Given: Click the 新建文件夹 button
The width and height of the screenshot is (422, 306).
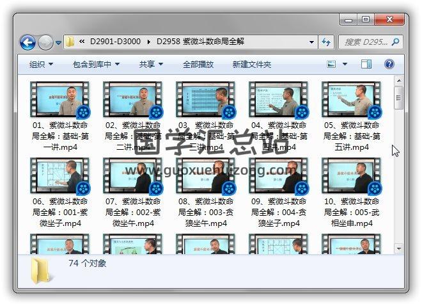Looking at the screenshot, I should pyautogui.click(x=251, y=64).
